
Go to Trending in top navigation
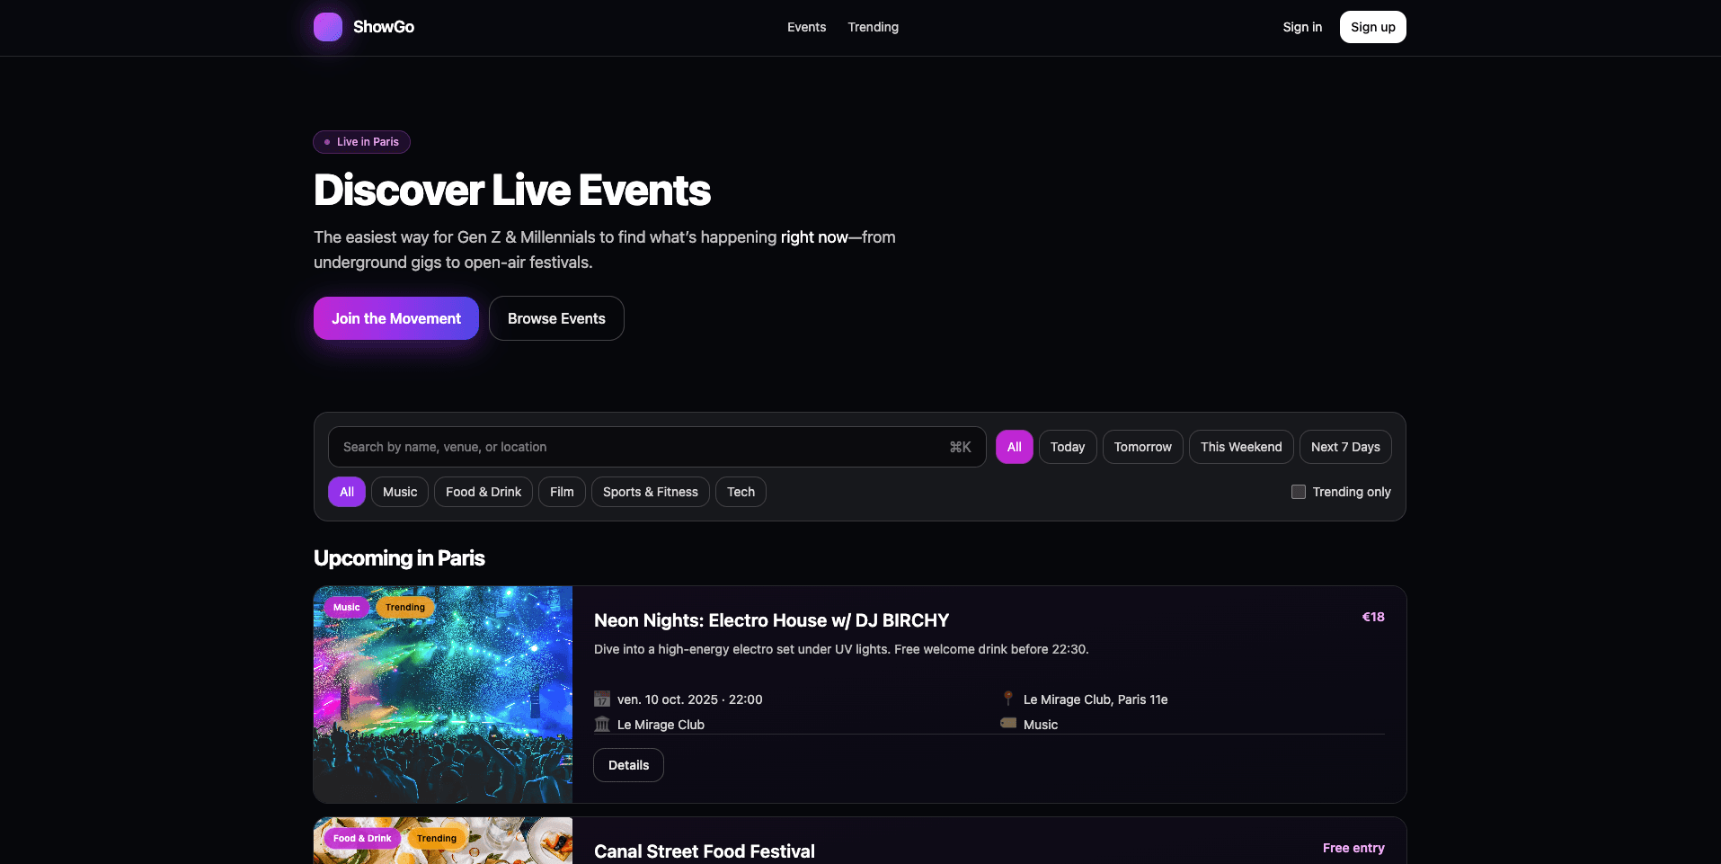(x=873, y=27)
